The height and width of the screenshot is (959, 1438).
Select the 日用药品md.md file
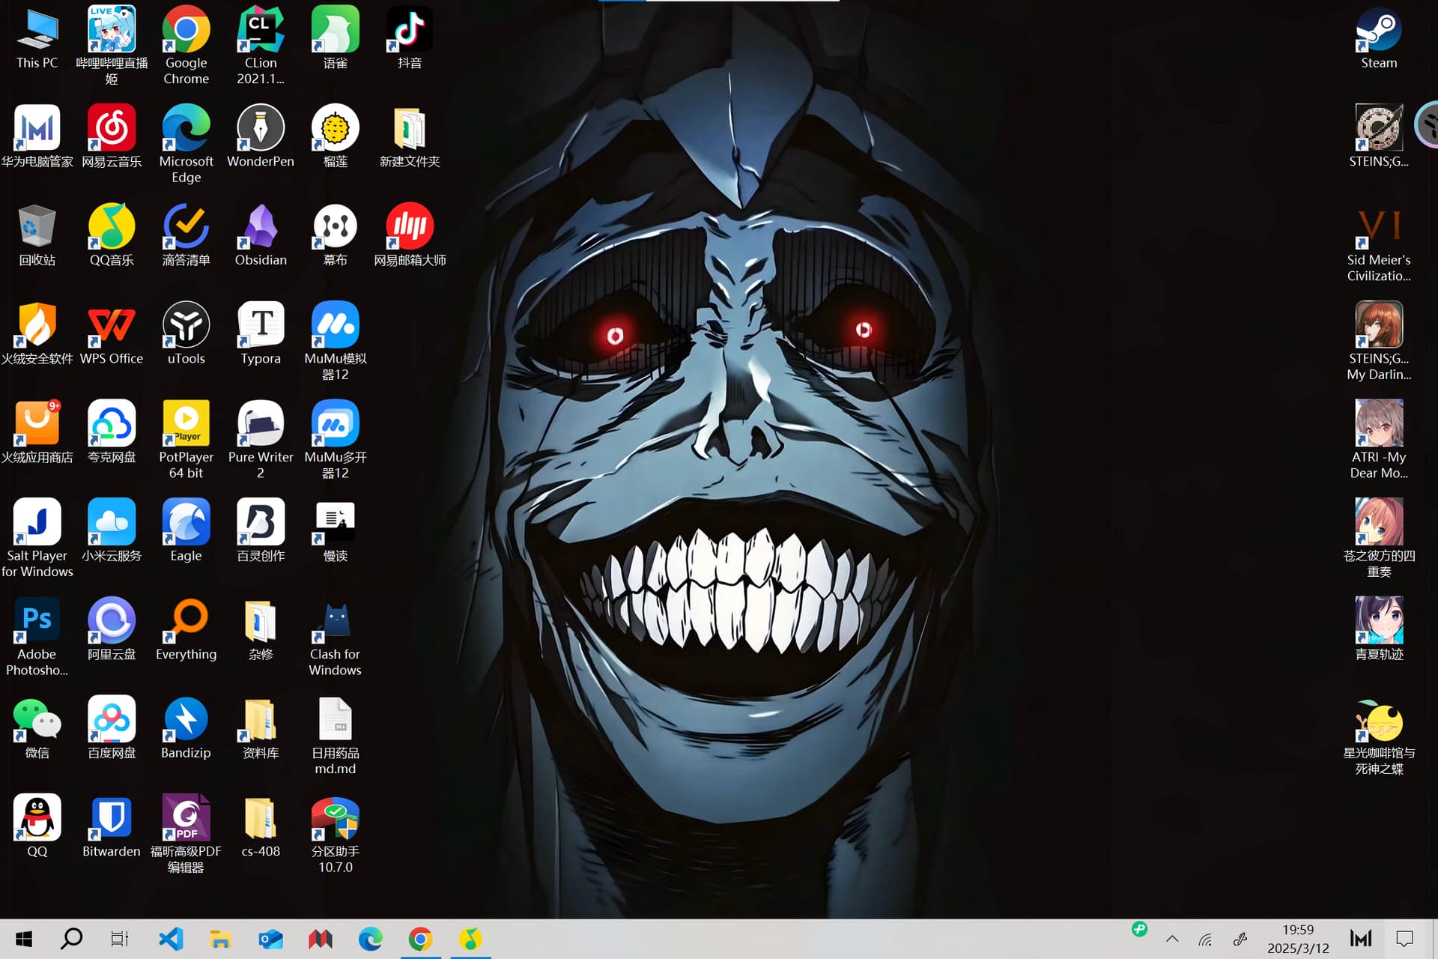[x=335, y=736]
